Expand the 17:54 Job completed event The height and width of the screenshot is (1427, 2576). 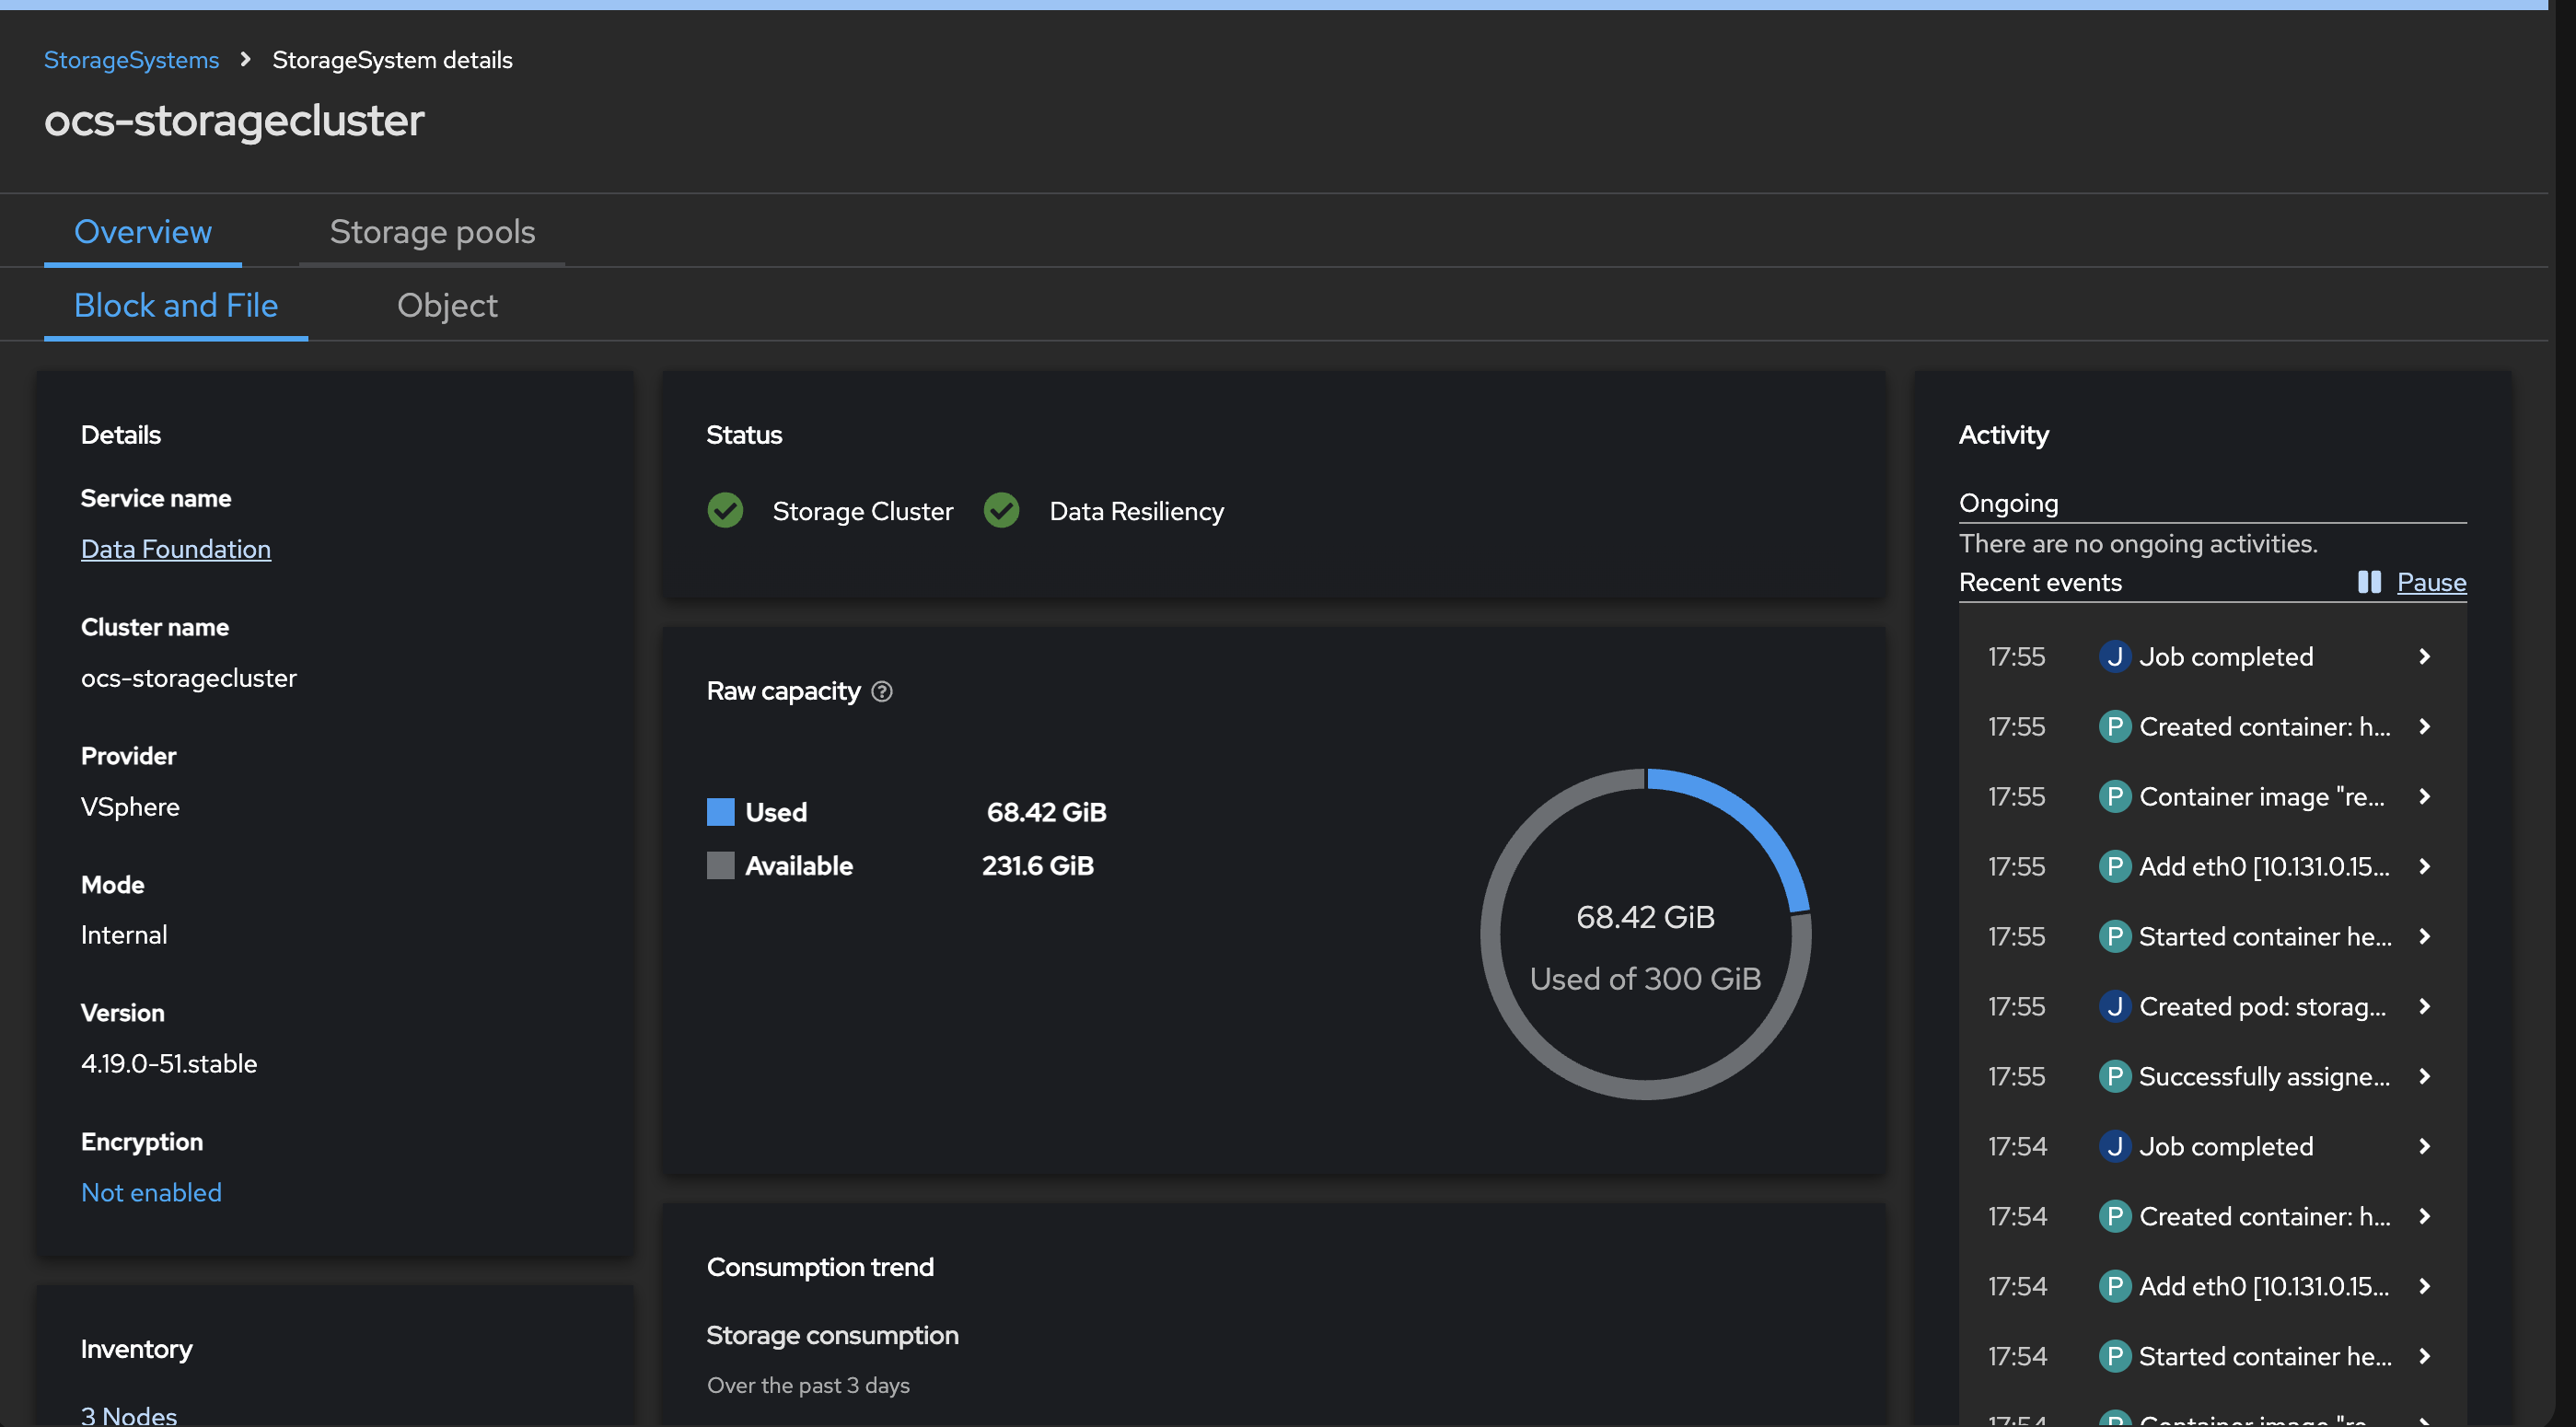click(x=2424, y=1147)
